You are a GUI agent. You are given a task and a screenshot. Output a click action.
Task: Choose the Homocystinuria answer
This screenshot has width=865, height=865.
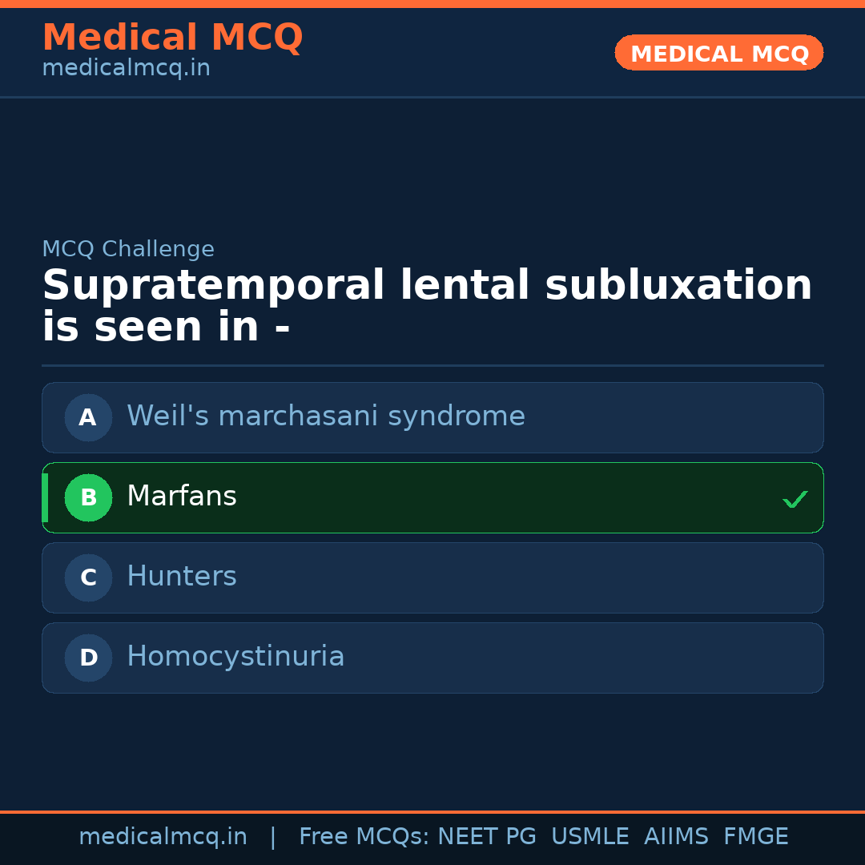[235, 657]
